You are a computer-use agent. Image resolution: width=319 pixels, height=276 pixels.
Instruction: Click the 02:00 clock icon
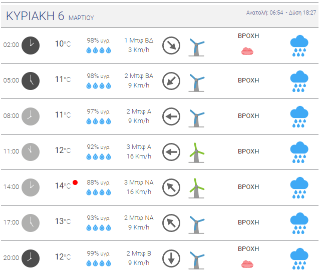[x=31, y=45]
